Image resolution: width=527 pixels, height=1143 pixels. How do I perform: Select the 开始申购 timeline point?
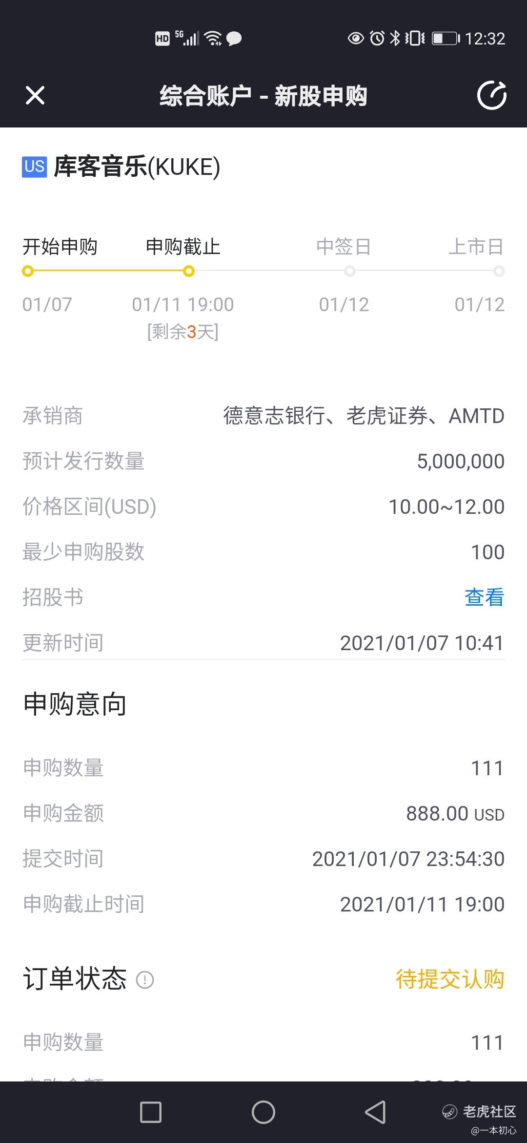(28, 271)
